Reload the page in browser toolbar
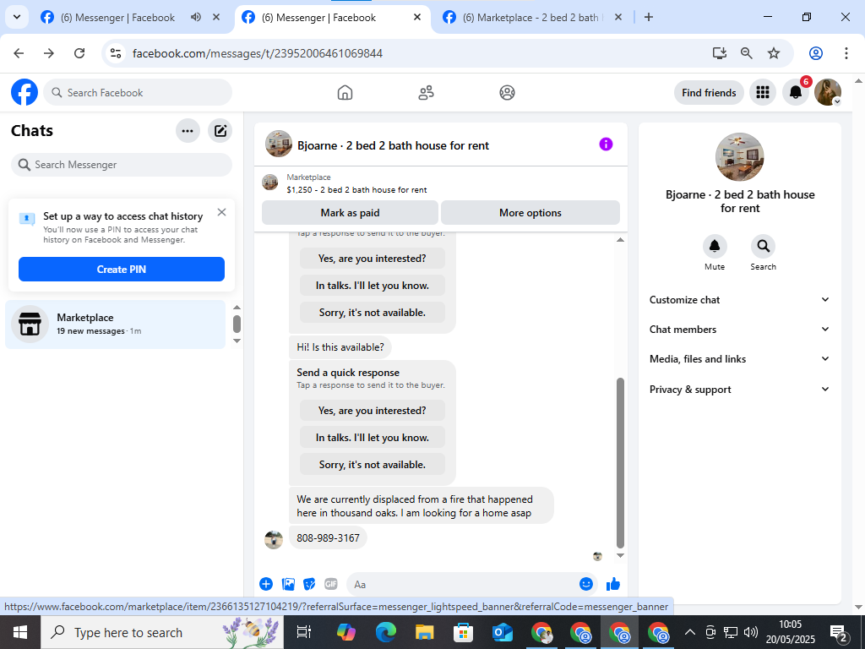865x649 pixels. [79, 53]
